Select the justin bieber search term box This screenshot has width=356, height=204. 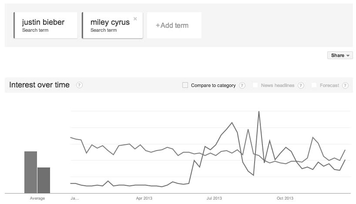(x=46, y=25)
